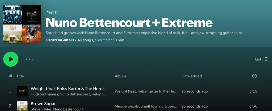
Task: Open the List view options dropdown
Action: pyautogui.click(x=261, y=59)
